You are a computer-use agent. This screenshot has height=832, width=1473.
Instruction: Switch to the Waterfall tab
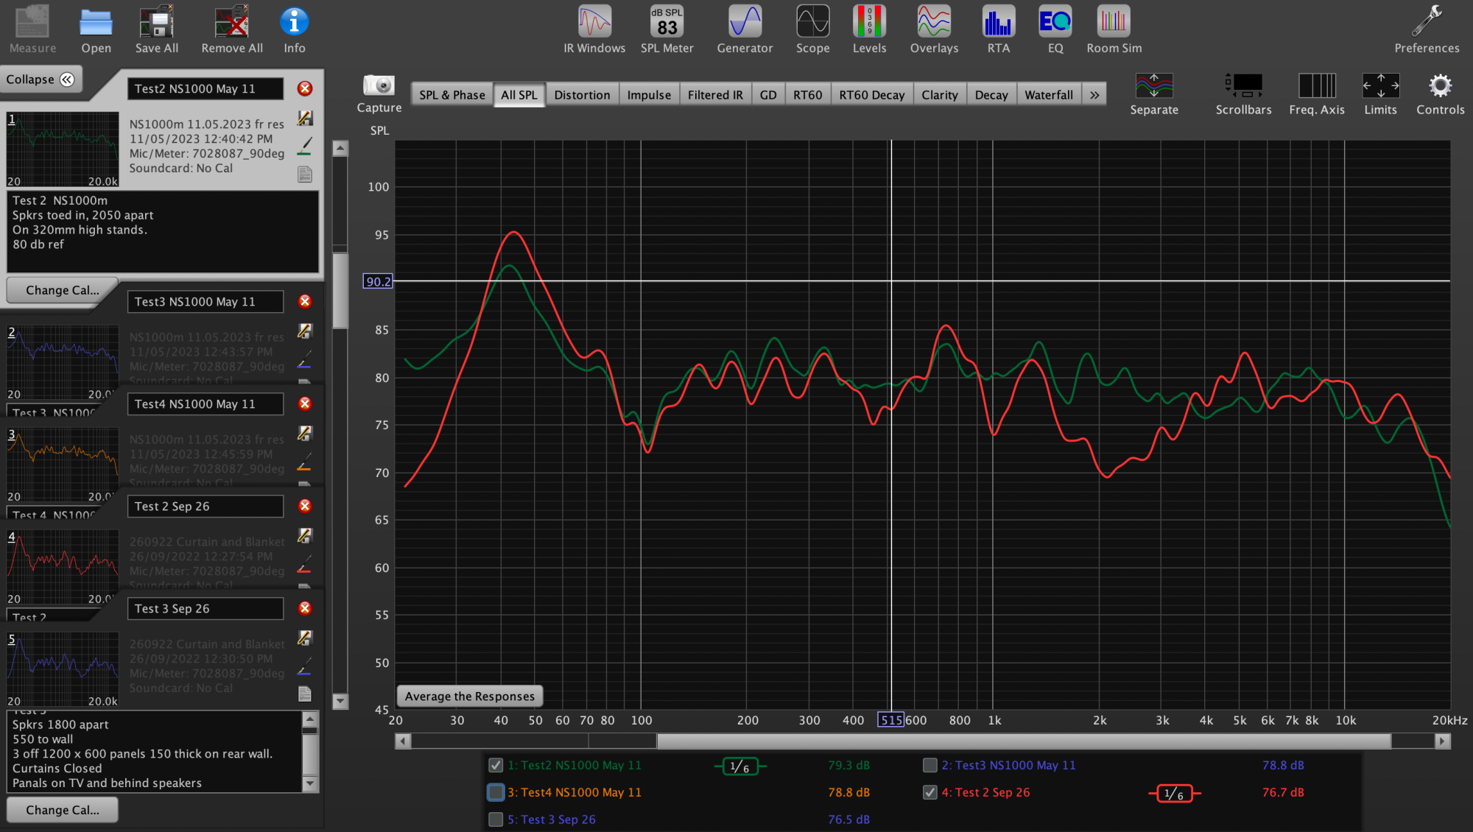coord(1048,95)
